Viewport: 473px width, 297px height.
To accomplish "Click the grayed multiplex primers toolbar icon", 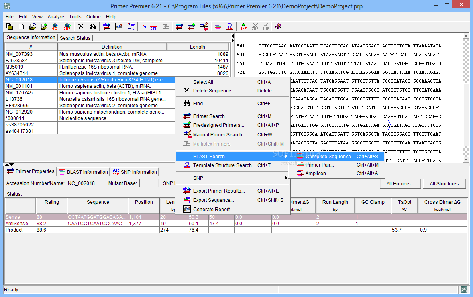I will point(165,26).
